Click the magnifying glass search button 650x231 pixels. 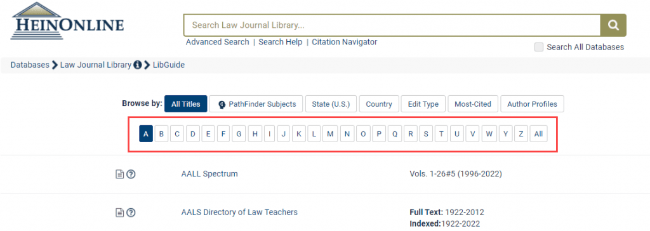pyautogui.click(x=613, y=25)
